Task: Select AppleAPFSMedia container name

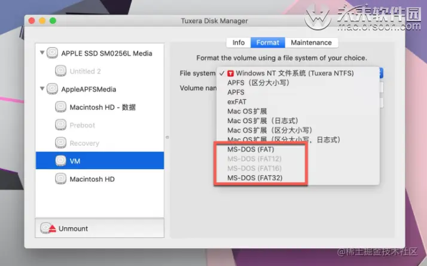Action: (89, 89)
